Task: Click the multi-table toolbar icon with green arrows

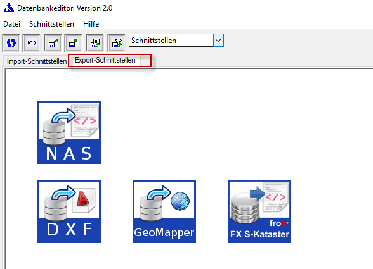Action: (x=95, y=43)
